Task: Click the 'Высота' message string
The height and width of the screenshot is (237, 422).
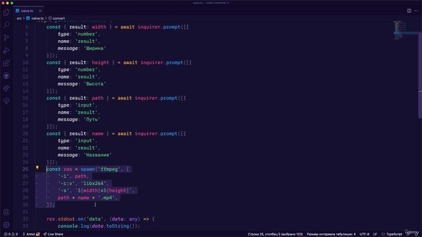Action: 95,84
